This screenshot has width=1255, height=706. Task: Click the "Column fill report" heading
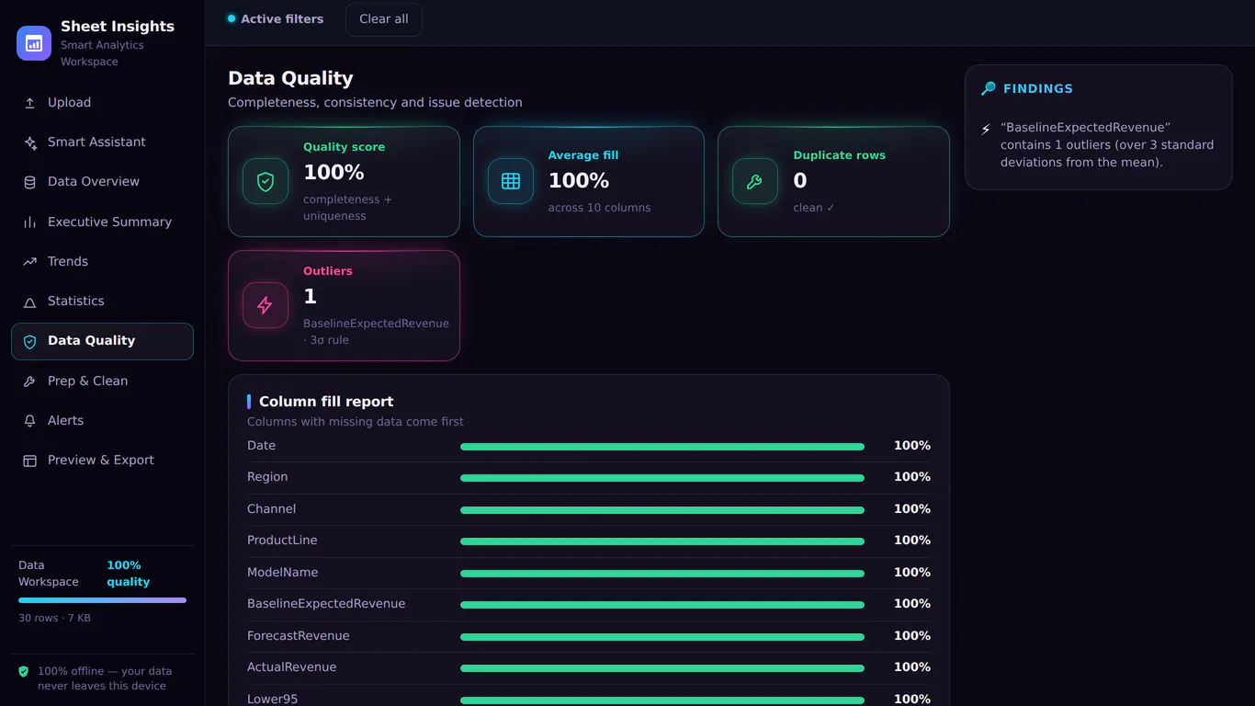coord(326,402)
